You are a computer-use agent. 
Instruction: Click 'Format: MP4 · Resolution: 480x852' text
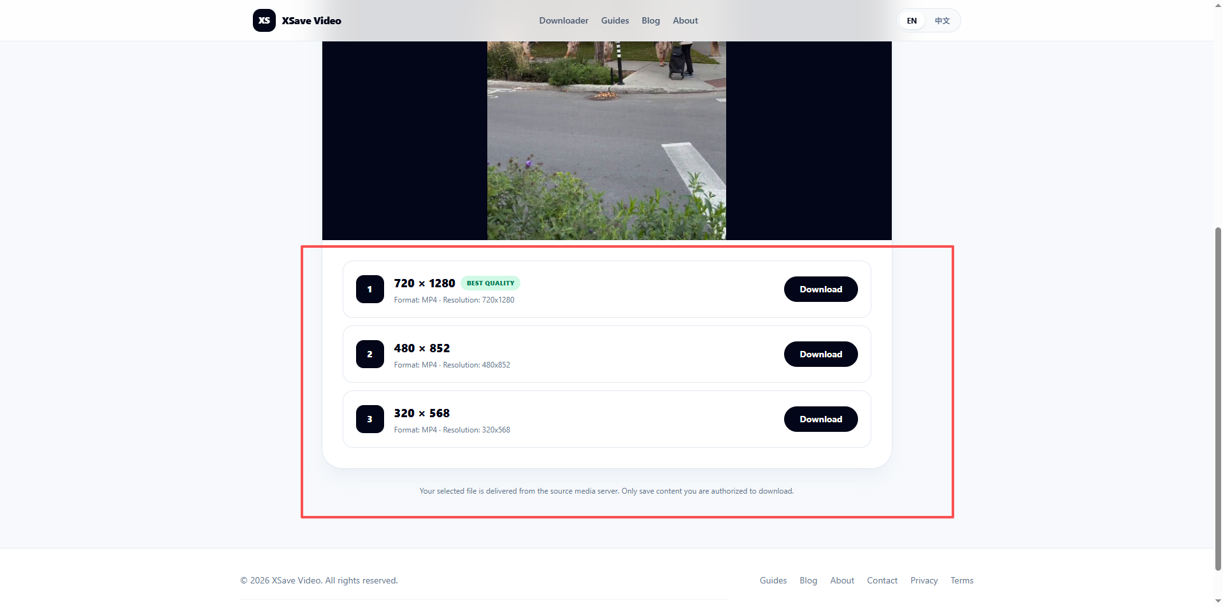point(452,365)
